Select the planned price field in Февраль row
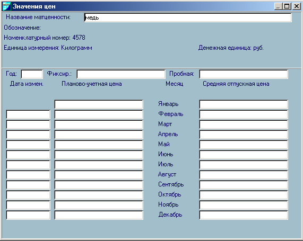Viewport: 303px width, 241px height. (x=99, y=114)
